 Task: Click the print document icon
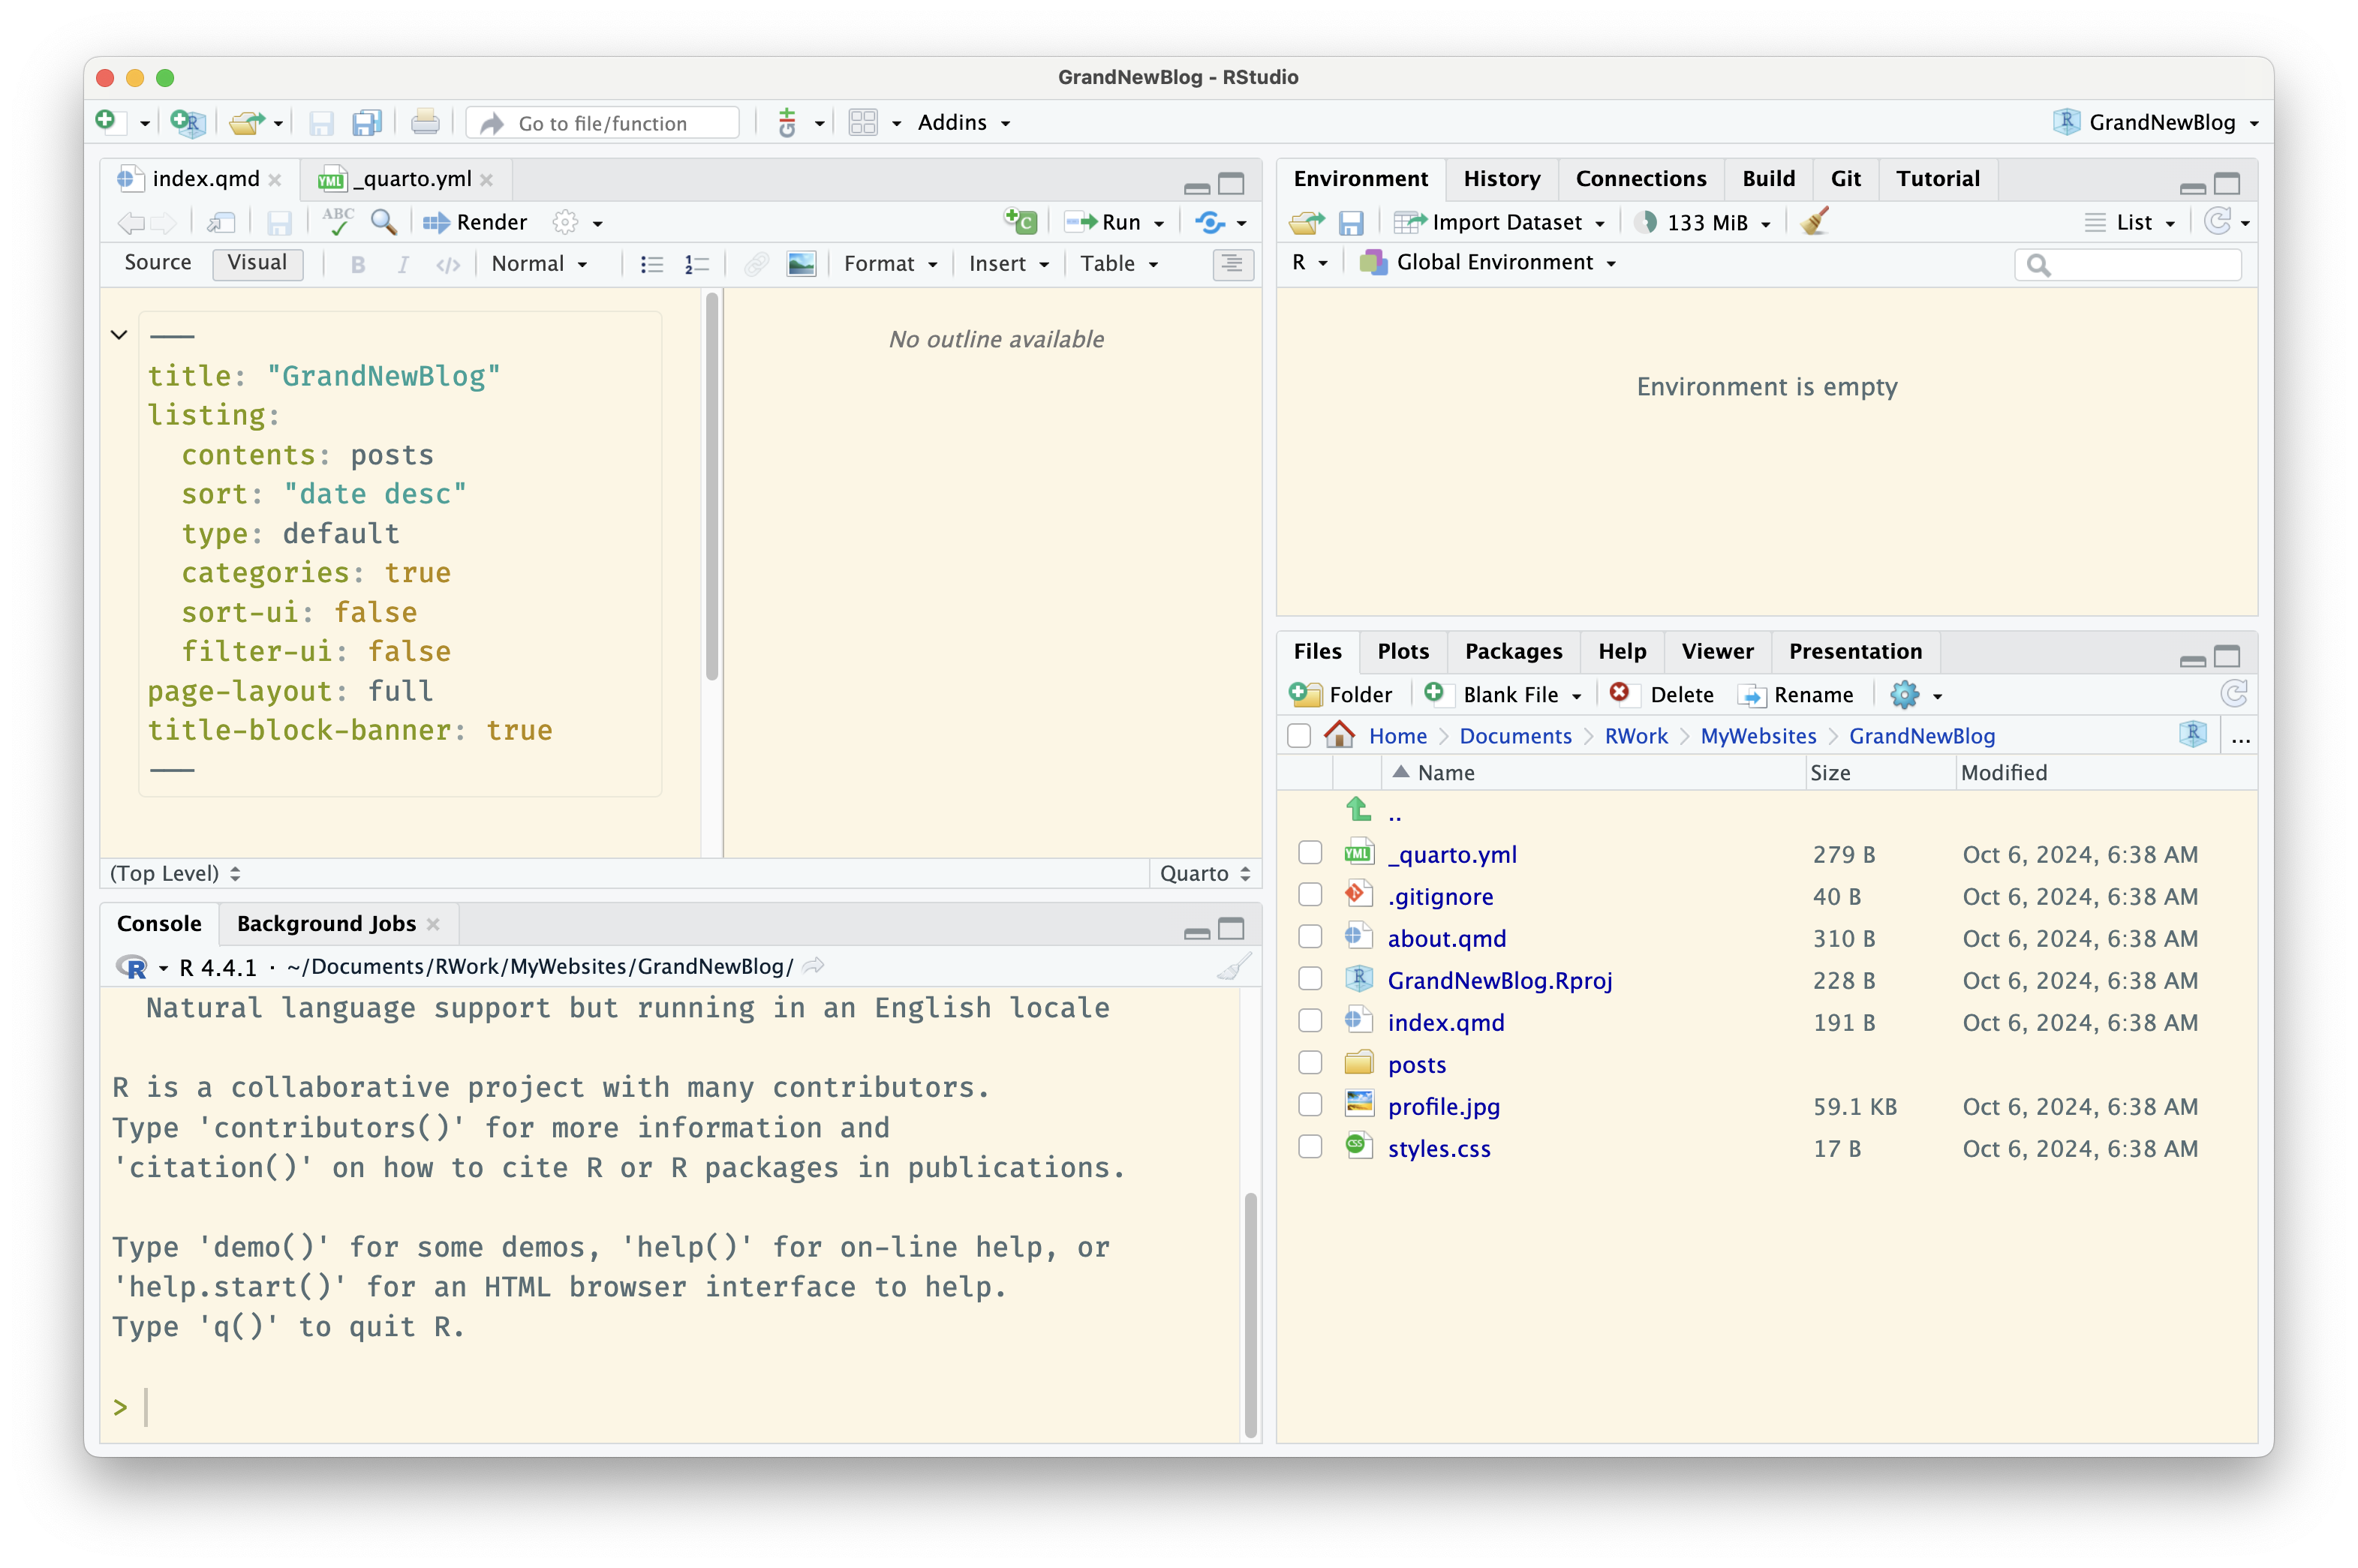(425, 123)
